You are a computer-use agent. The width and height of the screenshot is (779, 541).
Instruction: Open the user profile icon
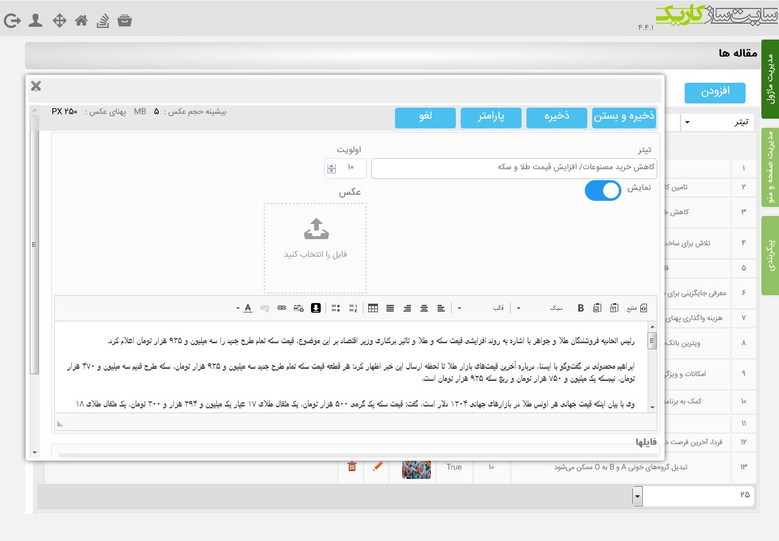coord(36,21)
